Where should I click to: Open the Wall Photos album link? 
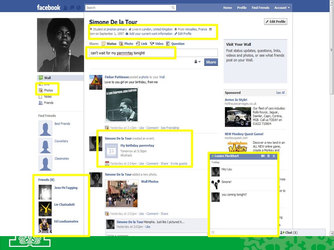[150, 182]
